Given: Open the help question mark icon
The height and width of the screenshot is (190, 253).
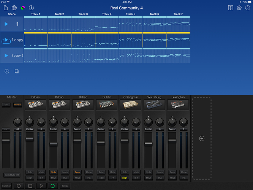Looking at the screenshot, I should tap(248, 8).
